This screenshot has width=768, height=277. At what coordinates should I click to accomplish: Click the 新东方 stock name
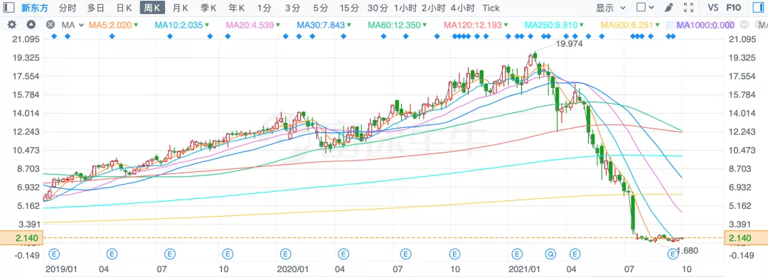34,8
